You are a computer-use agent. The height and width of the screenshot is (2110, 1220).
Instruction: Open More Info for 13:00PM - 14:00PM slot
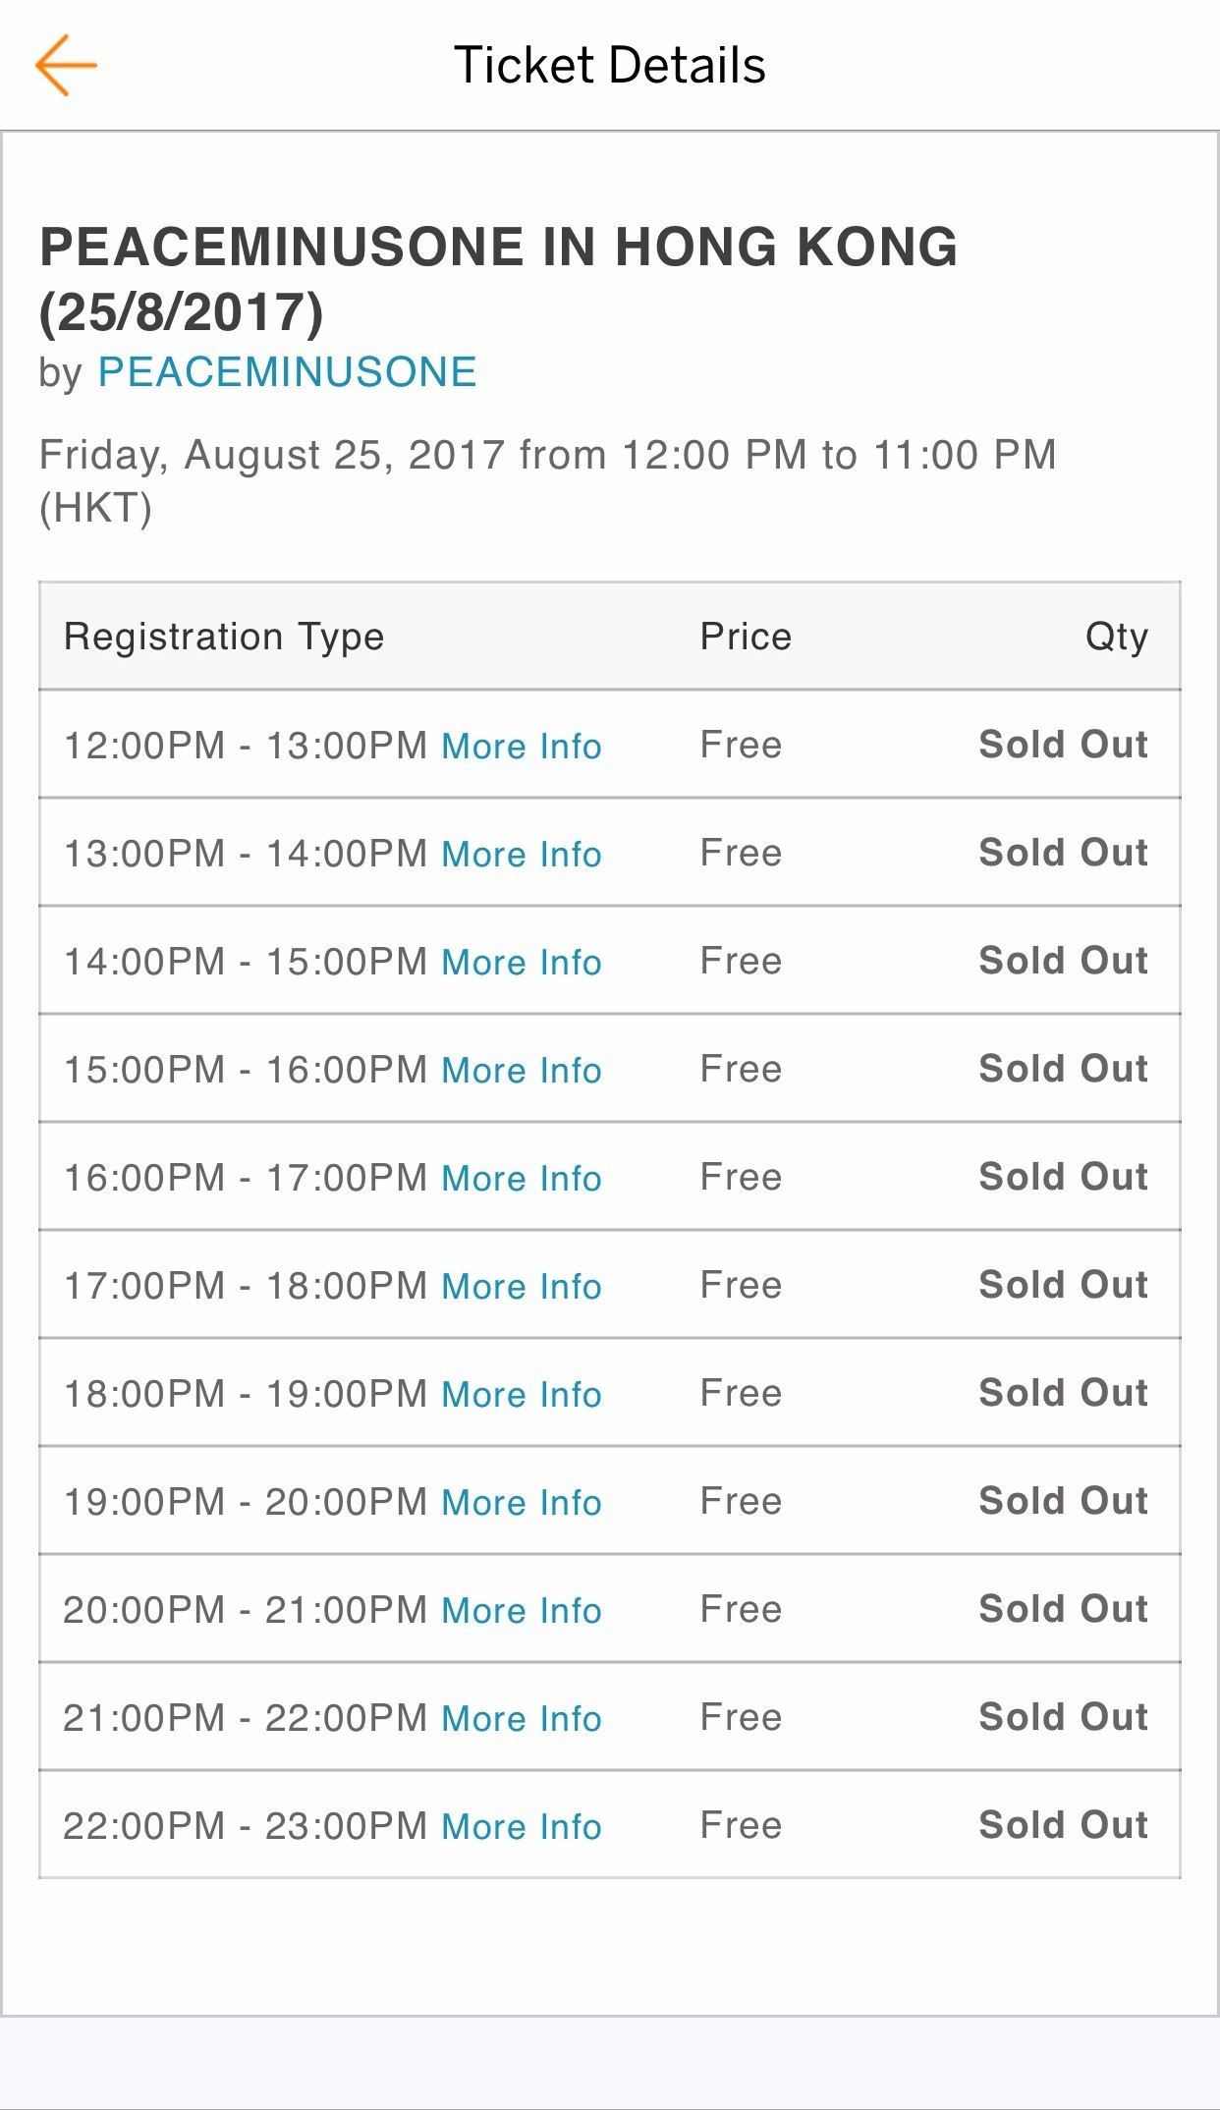(x=521, y=855)
